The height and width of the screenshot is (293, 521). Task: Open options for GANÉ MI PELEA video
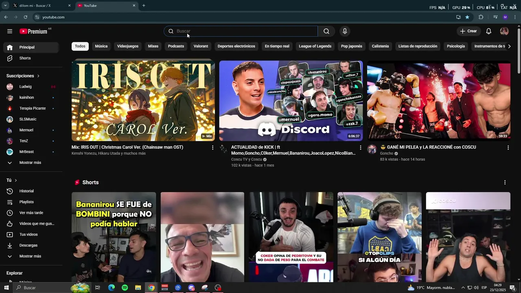(x=508, y=148)
